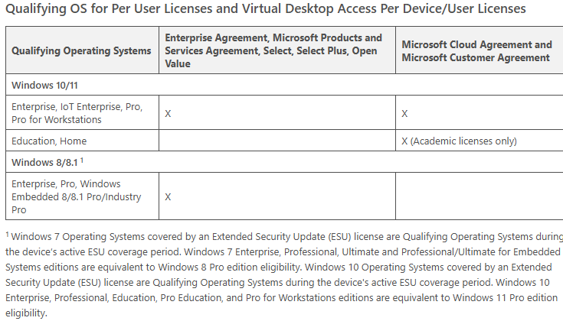Viewport: 563px width, 321px height.
Task: Click the footnote line starting 'Windows 7 Operating Systems covered'
Action: 284,236
